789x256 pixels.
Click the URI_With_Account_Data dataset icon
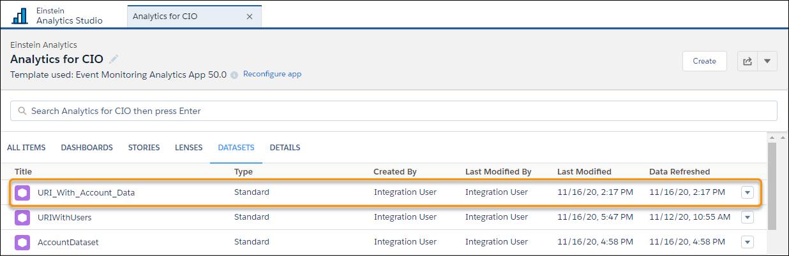[22, 192]
